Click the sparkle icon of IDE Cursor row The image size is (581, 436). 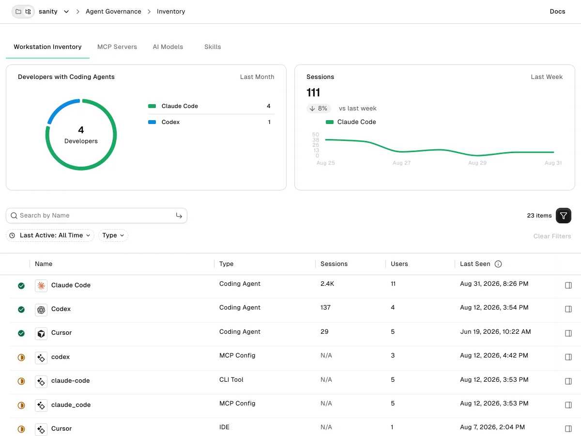[41, 429]
